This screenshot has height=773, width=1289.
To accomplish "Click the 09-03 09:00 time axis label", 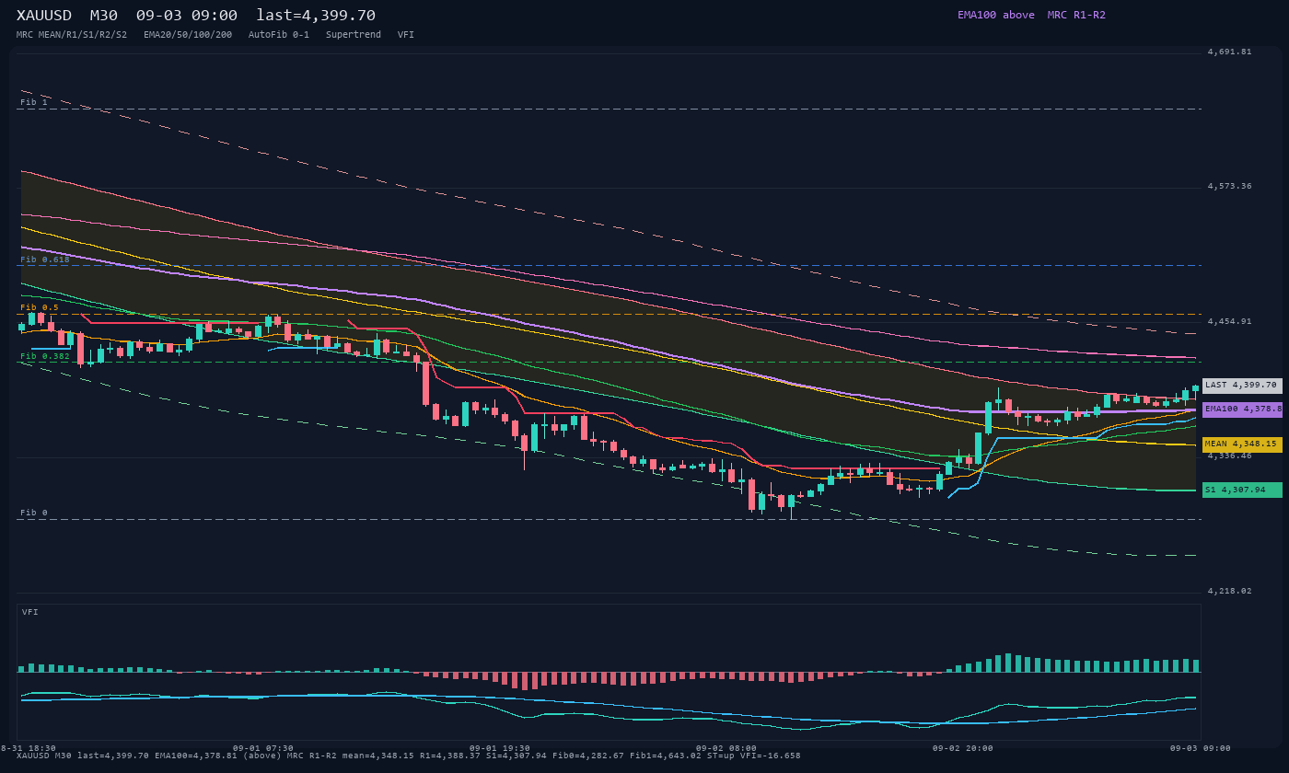I will click(1201, 748).
